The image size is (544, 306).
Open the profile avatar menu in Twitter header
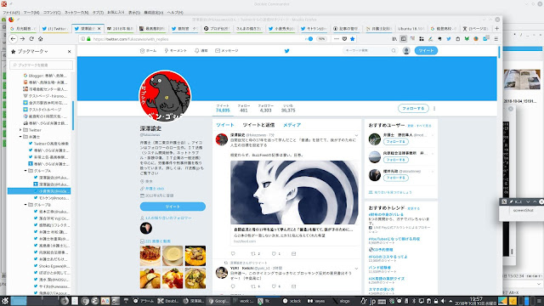pos(406,51)
